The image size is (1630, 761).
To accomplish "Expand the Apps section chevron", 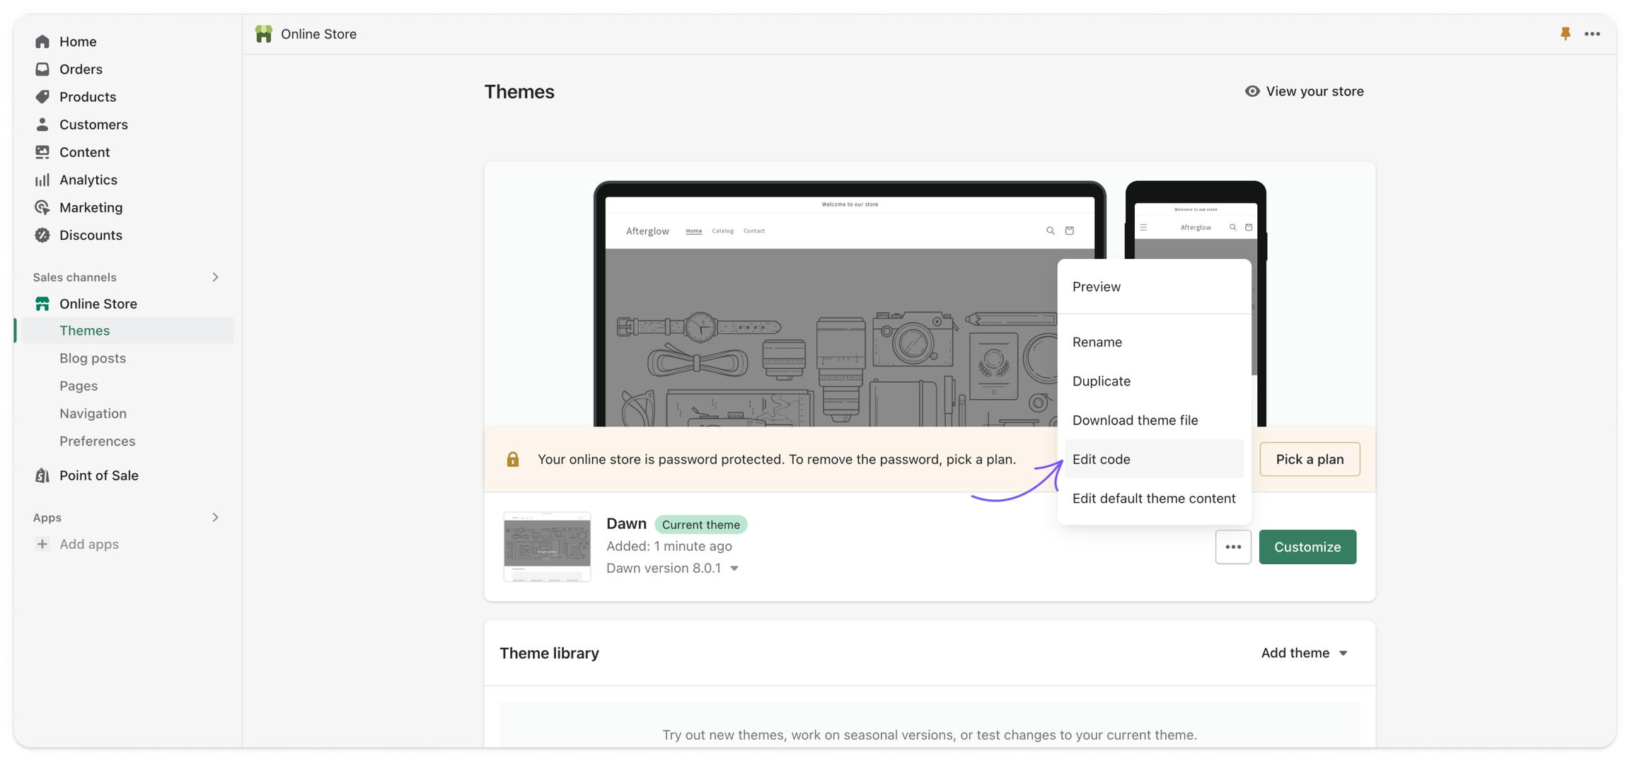I will pyautogui.click(x=215, y=518).
